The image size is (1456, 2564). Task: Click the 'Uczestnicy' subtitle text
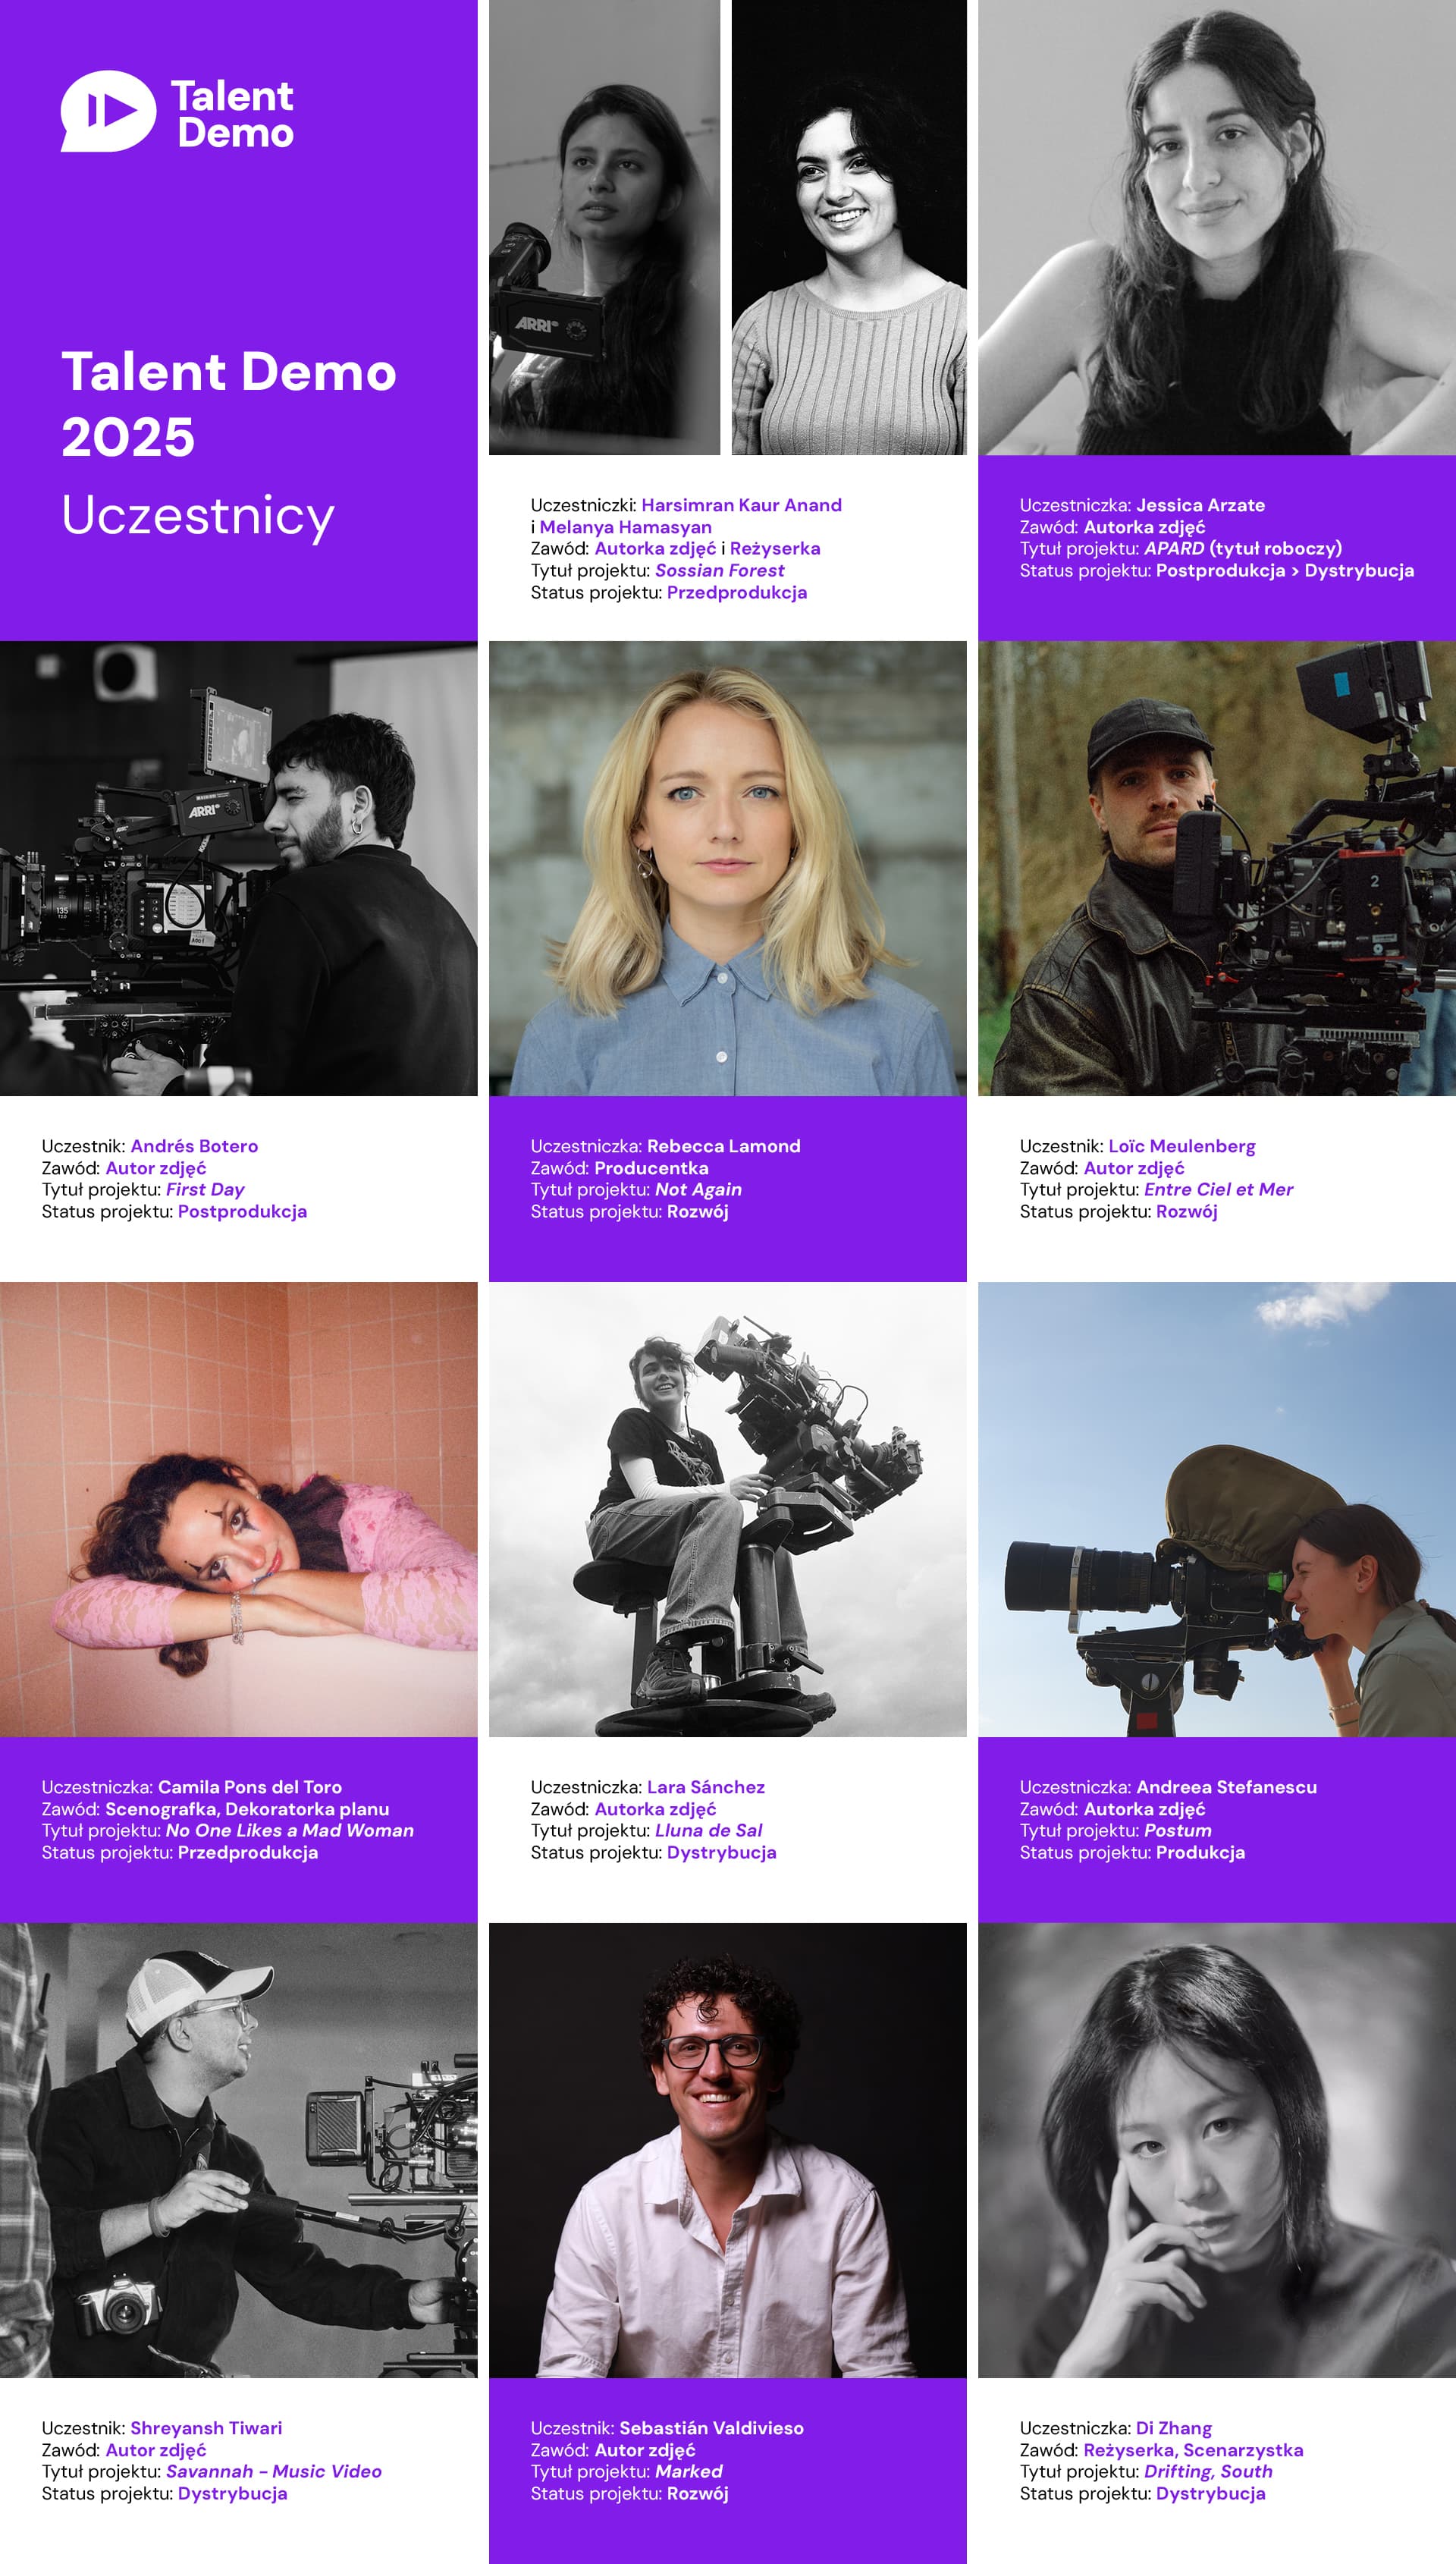[198, 516]
